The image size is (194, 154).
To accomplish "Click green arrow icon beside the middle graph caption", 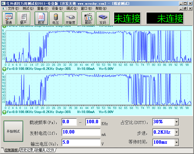I will (4, 69).
